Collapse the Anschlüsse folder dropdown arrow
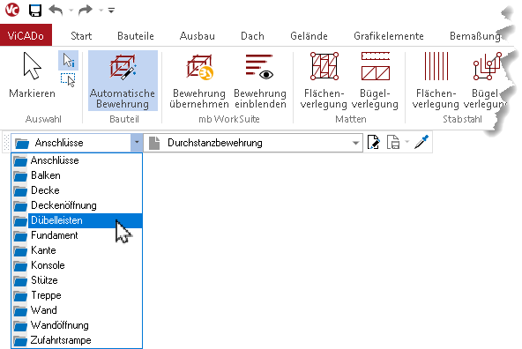The width and height of the screenshot is (522, 349). [x=137, y=143]
